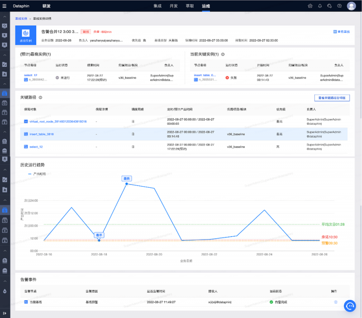
Task: Open the insert_table_0818 link in 关键路径
Action: 41,134
